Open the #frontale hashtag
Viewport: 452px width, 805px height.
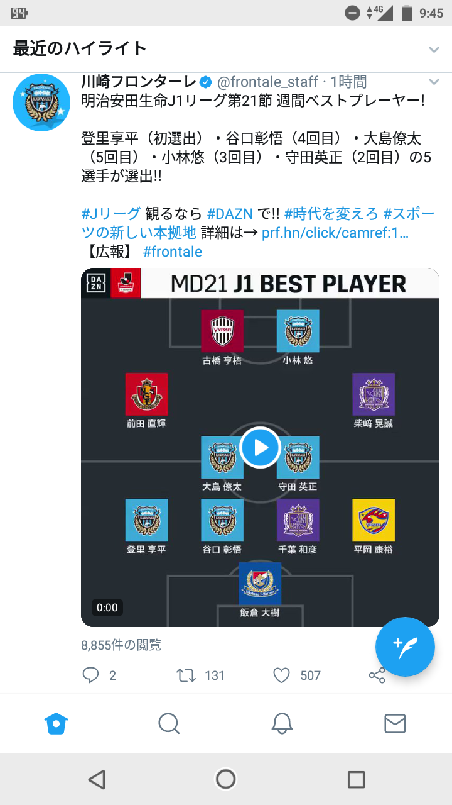173,252
